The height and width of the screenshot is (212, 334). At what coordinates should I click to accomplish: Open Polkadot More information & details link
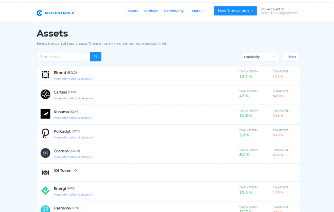pyautogui.click(x=73, y=137)
